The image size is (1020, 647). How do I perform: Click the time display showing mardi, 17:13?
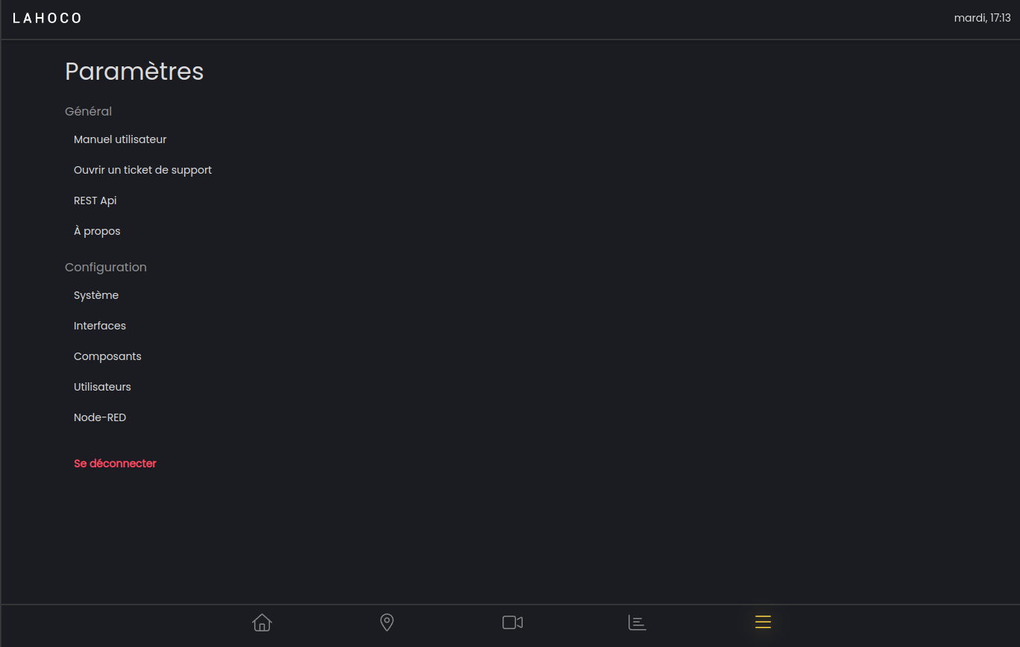click(982, 17)
